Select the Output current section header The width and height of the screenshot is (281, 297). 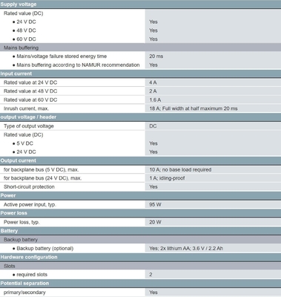tap(140, 160)
